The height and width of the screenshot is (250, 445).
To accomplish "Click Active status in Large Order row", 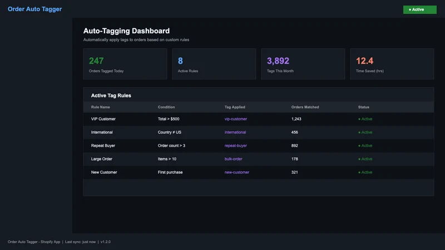I will [365, 159].
